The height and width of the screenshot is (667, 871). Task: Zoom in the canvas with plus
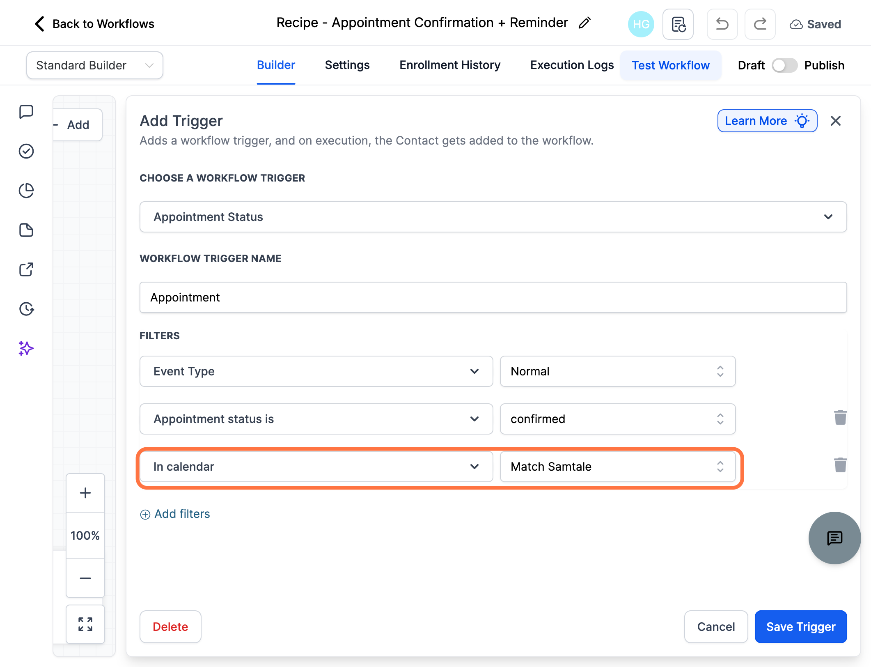pyautogui.click(x=85, y=493)
